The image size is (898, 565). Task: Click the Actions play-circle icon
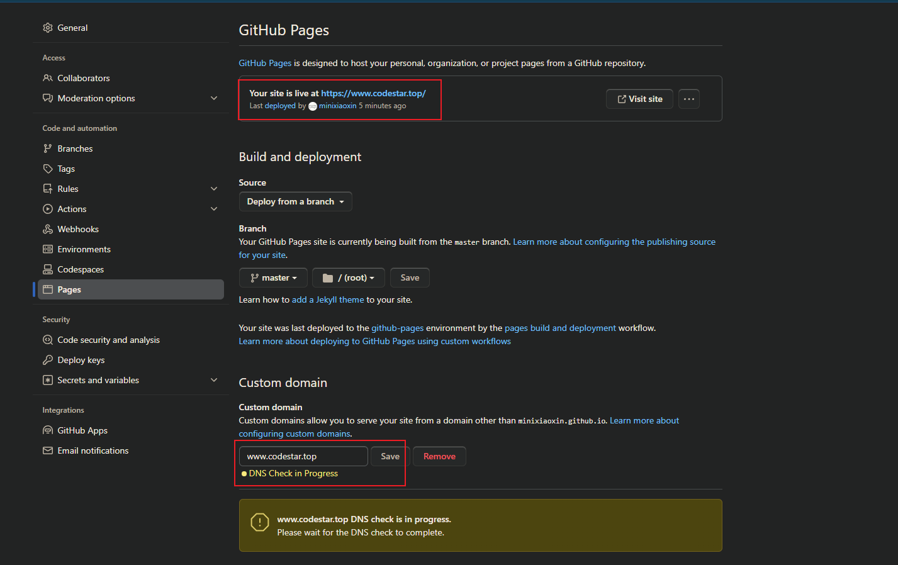pos(48,209)
